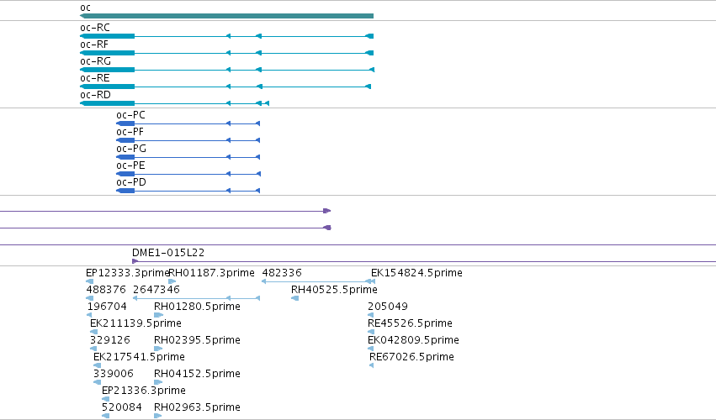Click the oc-RC transcript label
The height and width of the screenshot is (420, 716).
point(95,28)
